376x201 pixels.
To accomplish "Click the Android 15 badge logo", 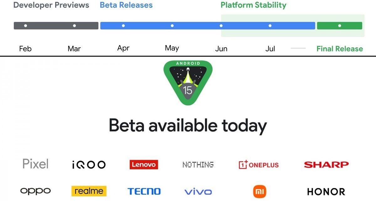I will click(x=188, y=82).
